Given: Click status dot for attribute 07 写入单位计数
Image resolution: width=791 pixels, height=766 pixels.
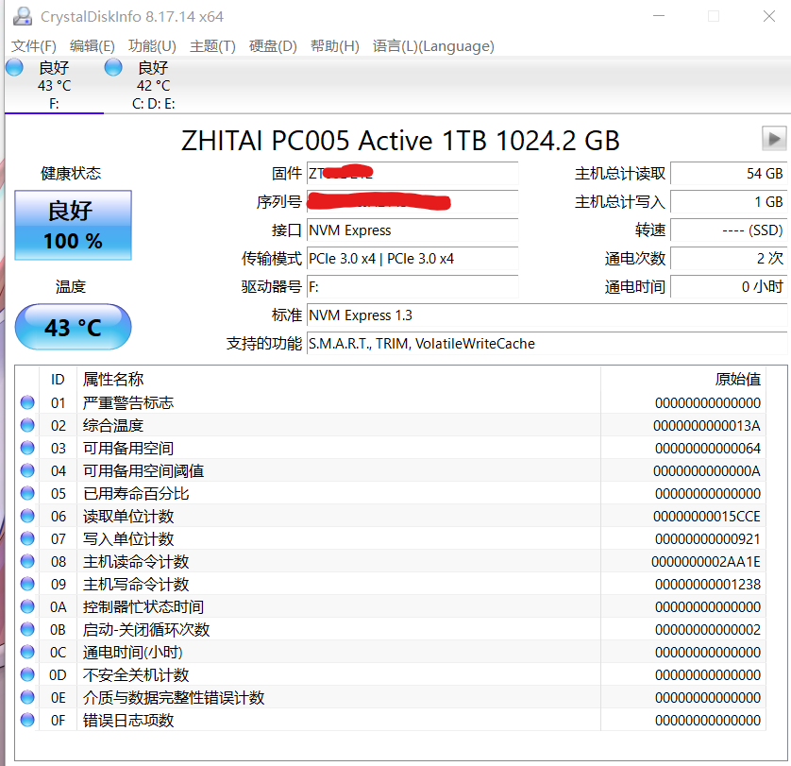Looking at the screenshot, I should coord(27,538).
